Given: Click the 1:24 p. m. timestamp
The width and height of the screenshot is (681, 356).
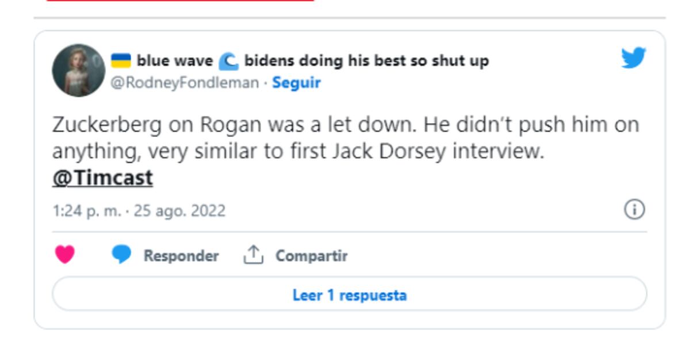Looking at the screenshot, I should pyautogui.click(x=86, y=211).
